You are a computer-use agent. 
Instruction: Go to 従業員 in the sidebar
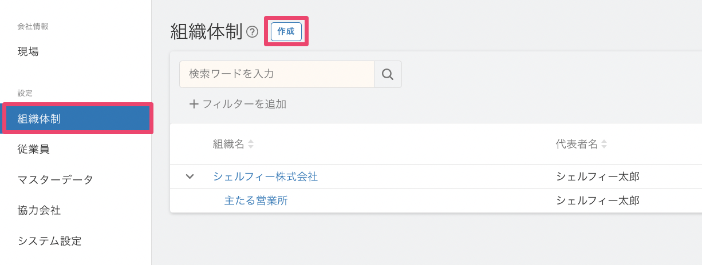click(33, 149)
